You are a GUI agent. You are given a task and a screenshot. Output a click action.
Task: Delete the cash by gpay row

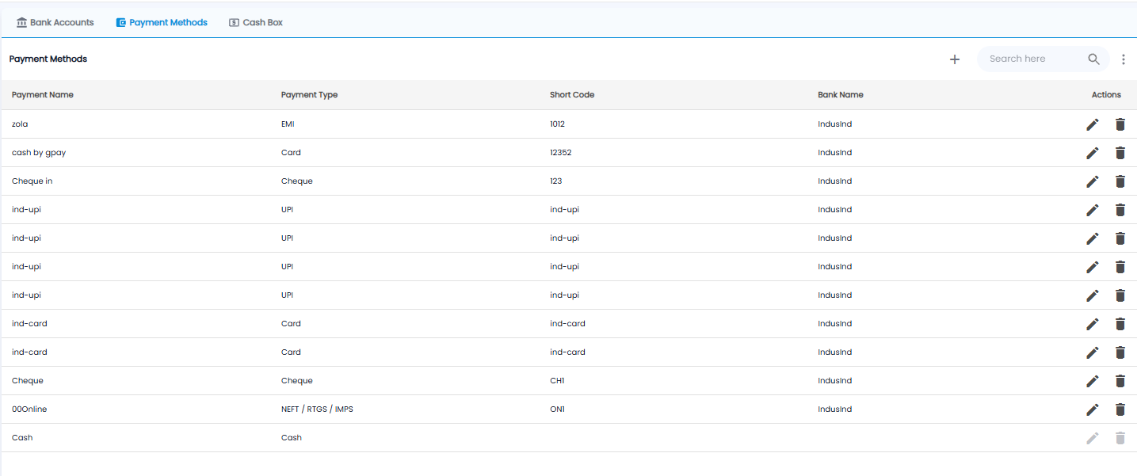[x=1120, y=153]
